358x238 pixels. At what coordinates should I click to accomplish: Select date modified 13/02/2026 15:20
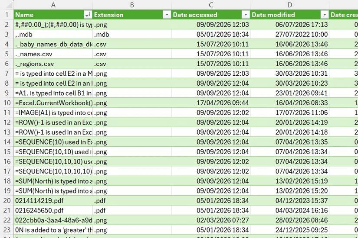point(289,191)
